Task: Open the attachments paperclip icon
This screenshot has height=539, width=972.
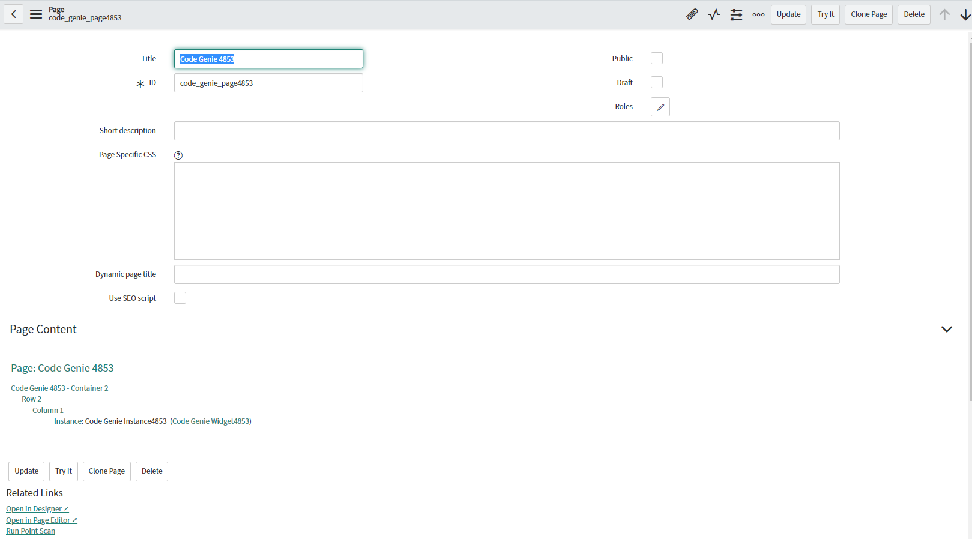Action: 692,14
